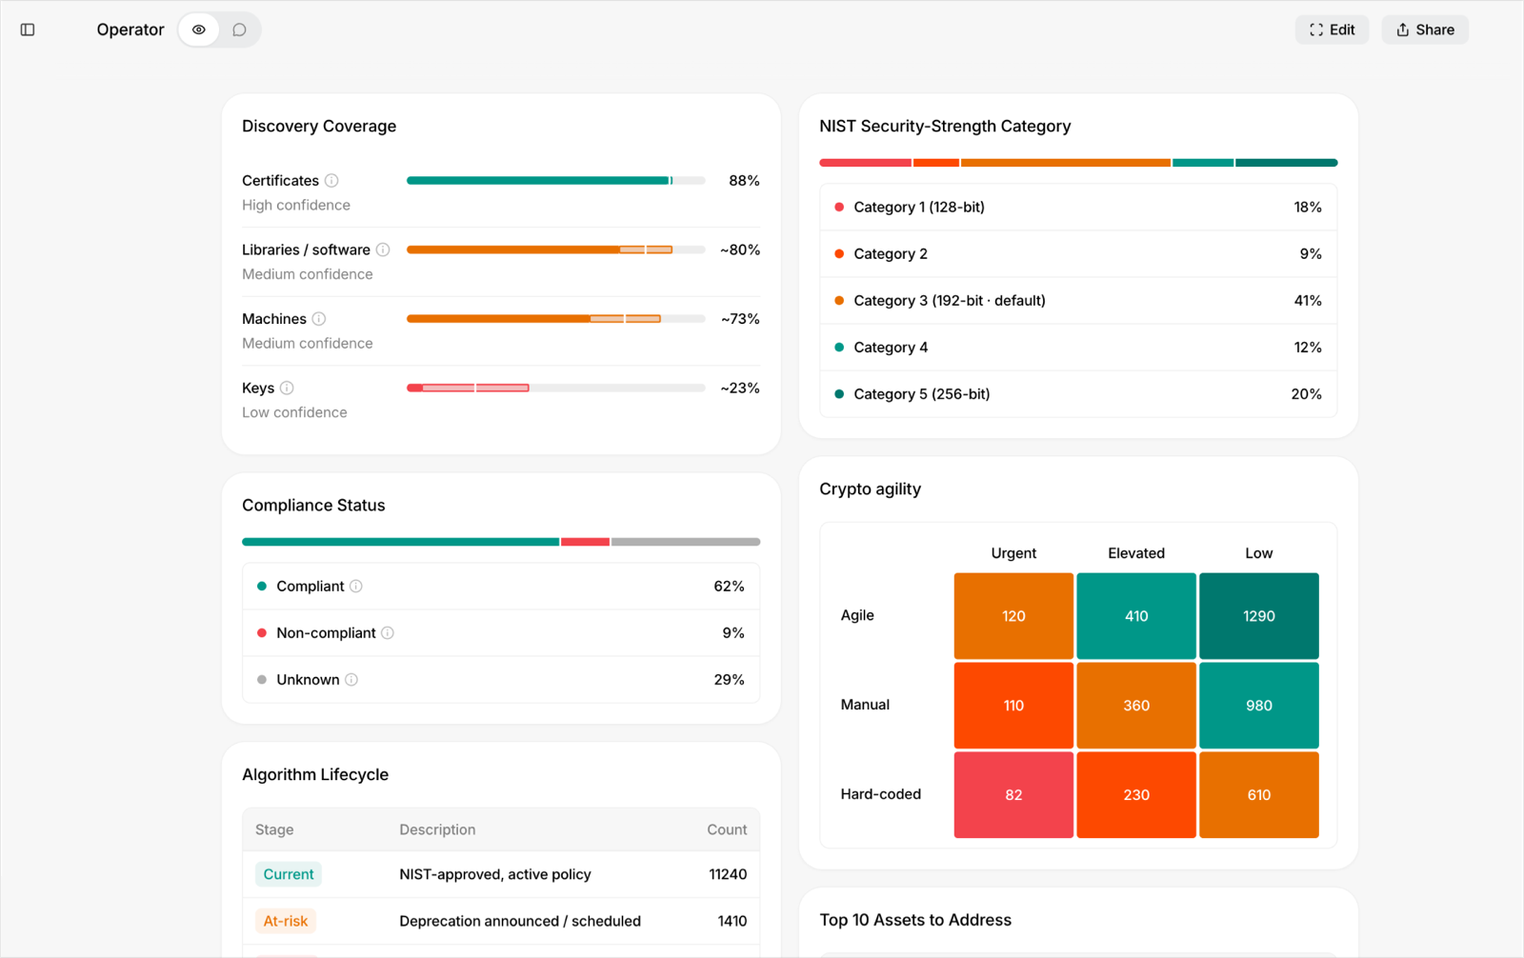Viewport: 1524px width, 958px height.
Task: Click the NIST-approved, active policy description
Action: pos(495,874)
